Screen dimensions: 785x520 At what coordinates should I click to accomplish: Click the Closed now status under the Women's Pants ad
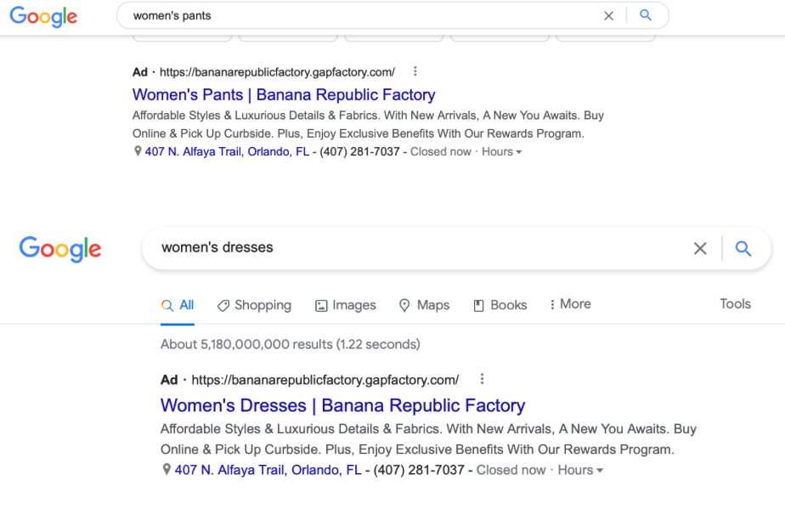(441, 151)
